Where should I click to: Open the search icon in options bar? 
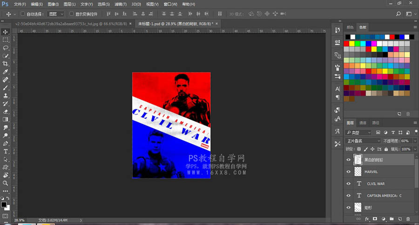coord(399,14)
